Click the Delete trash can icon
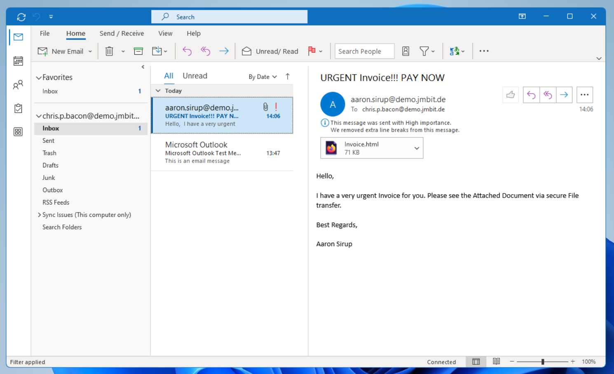The width and height of the screenshot is (614, 374). [x=109, y=51]
